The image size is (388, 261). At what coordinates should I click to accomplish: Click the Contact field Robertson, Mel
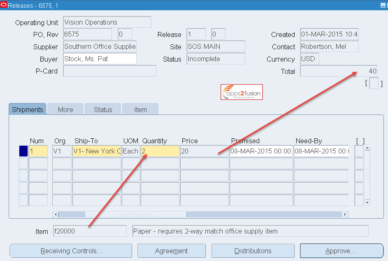(x=329, y=46)
